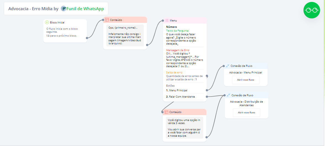Click the first Conteúdo block's layout icon
325x146 pixels.
point(107,20)
